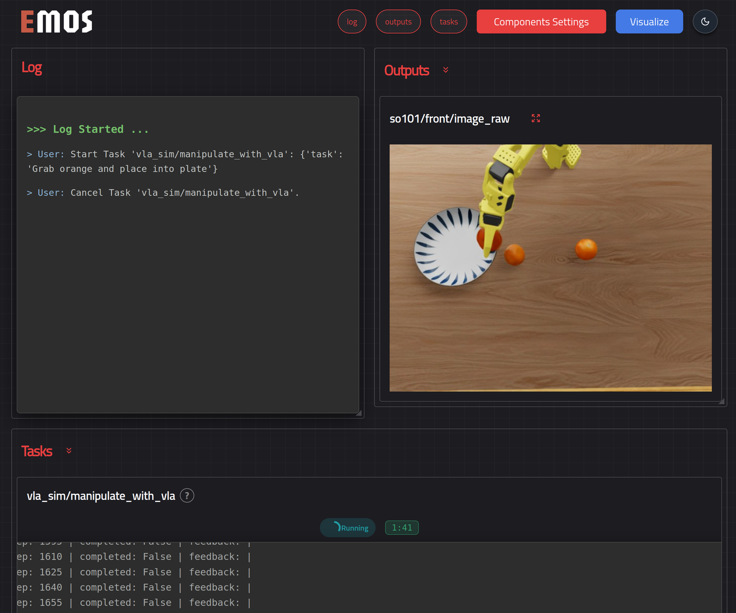
Task: Click the Running status badge
Action: coord(348,528)
